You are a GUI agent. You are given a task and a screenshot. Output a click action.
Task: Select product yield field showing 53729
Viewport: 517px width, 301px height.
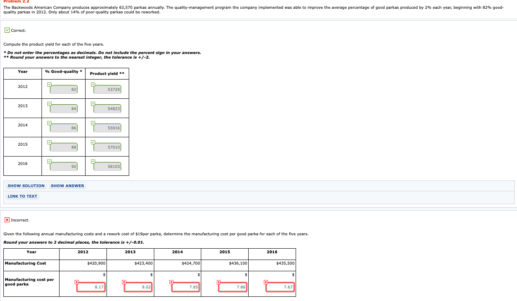click(107, 89)
